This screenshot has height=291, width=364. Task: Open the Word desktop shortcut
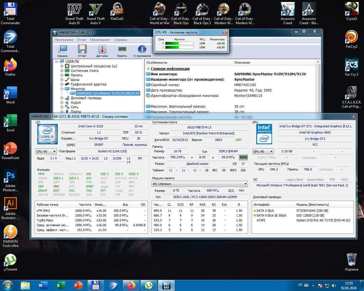[10, 95]
